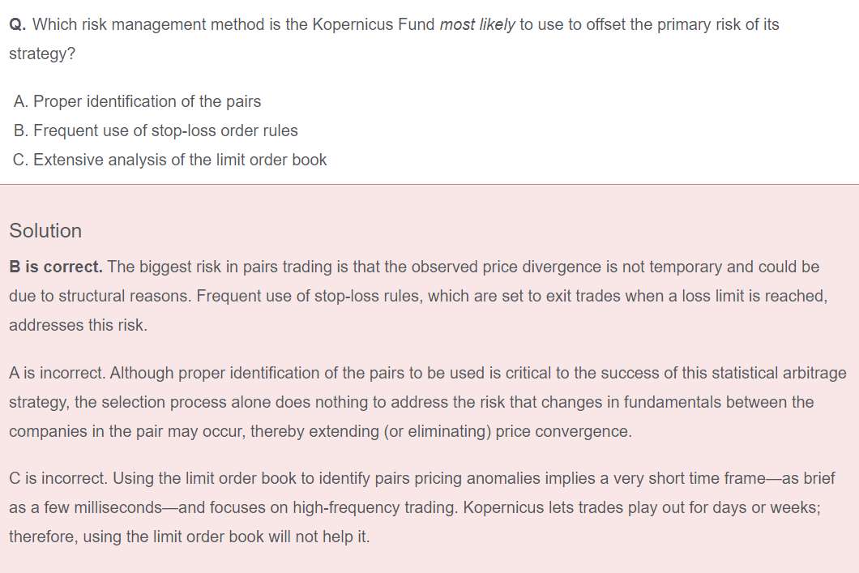859x573 pixels.
Task: Click the text "addresses this risk."
Action: pos(78,325)
